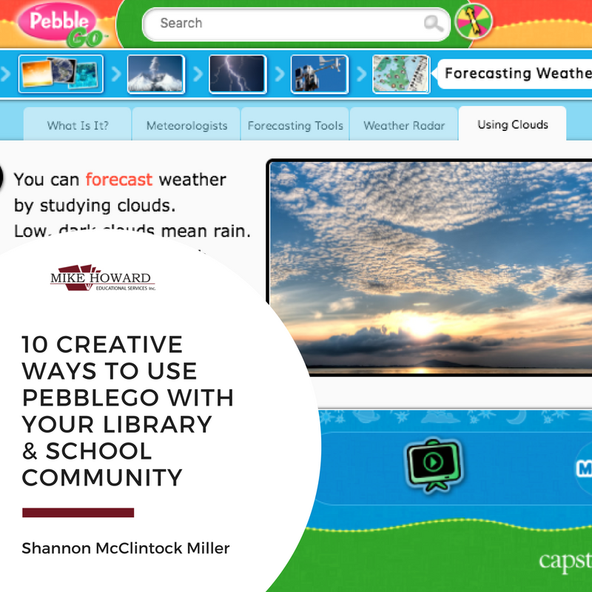
Task: Switch to the Forecasting Tools tab
Action: point(295,124)
